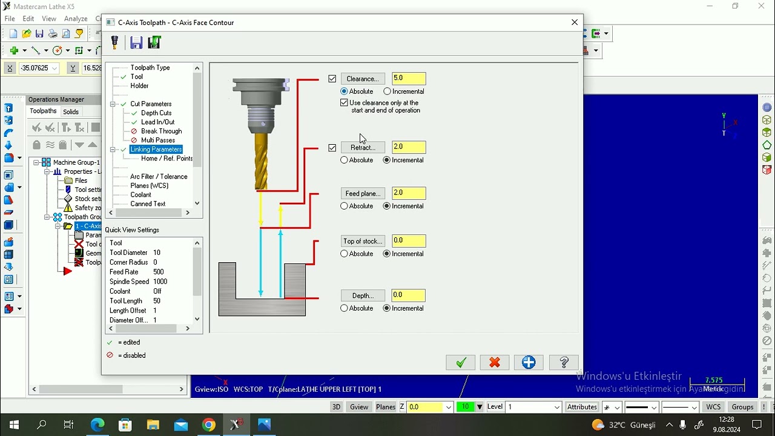The width and height of the screenshot is (775, 436).
Task: Click the Mastercam icon on taskbar
Action: [237, 425]
